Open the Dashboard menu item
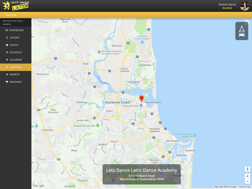 pyautogui.click(x=16, y=30)
